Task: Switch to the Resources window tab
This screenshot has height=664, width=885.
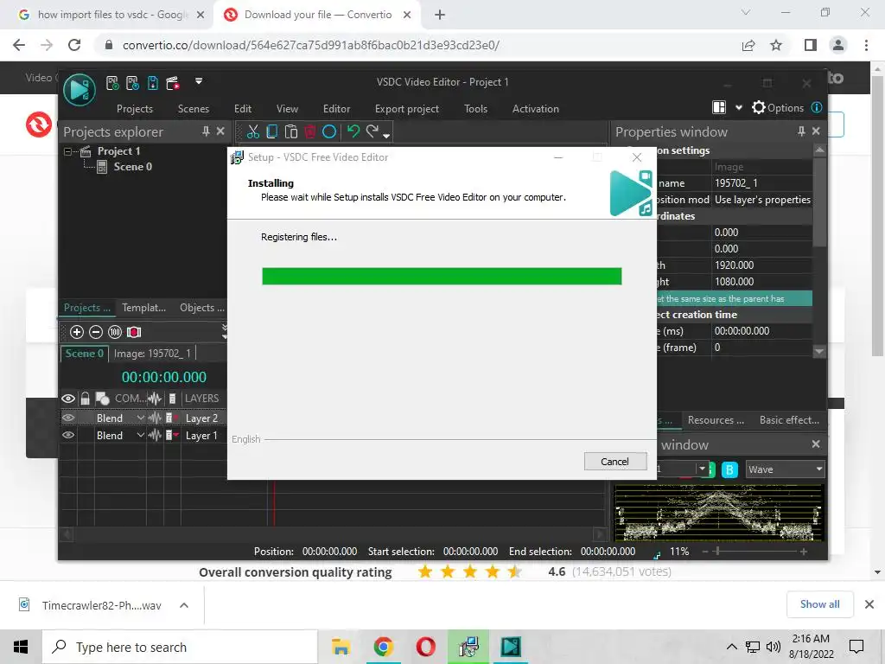Action: 716,420
